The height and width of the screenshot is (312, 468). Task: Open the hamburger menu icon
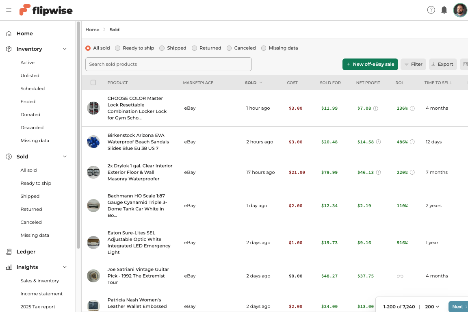point(9,10)
